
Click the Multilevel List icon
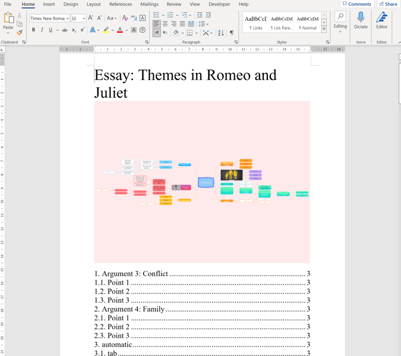[x=184, y=15]
